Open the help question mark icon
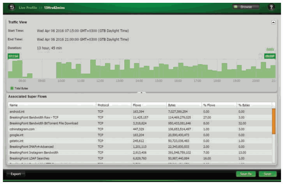Viewport: 283px width, 184px height. click(x=271, y=7)
